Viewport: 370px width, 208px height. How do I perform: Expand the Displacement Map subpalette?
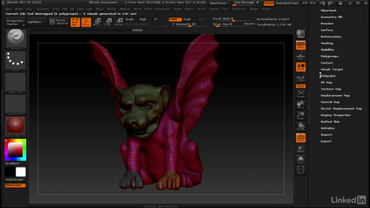335,95
